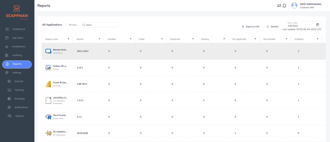Viewport: 330px width, 142px height.
Task: Open Notifications settings
Action: [x=22, y=107]
